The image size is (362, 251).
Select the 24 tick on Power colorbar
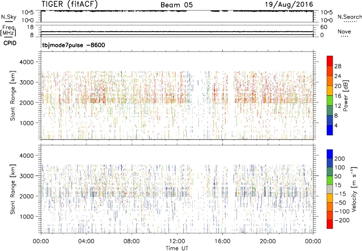[338, 76]
